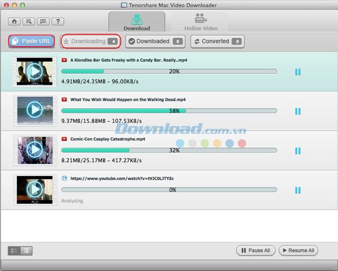Image resolution: width=338 pixels, height=271 pixels.
Task: Play the Walking Dead video thumbnail
Action: pyautogui.click(x=35, y=110)
